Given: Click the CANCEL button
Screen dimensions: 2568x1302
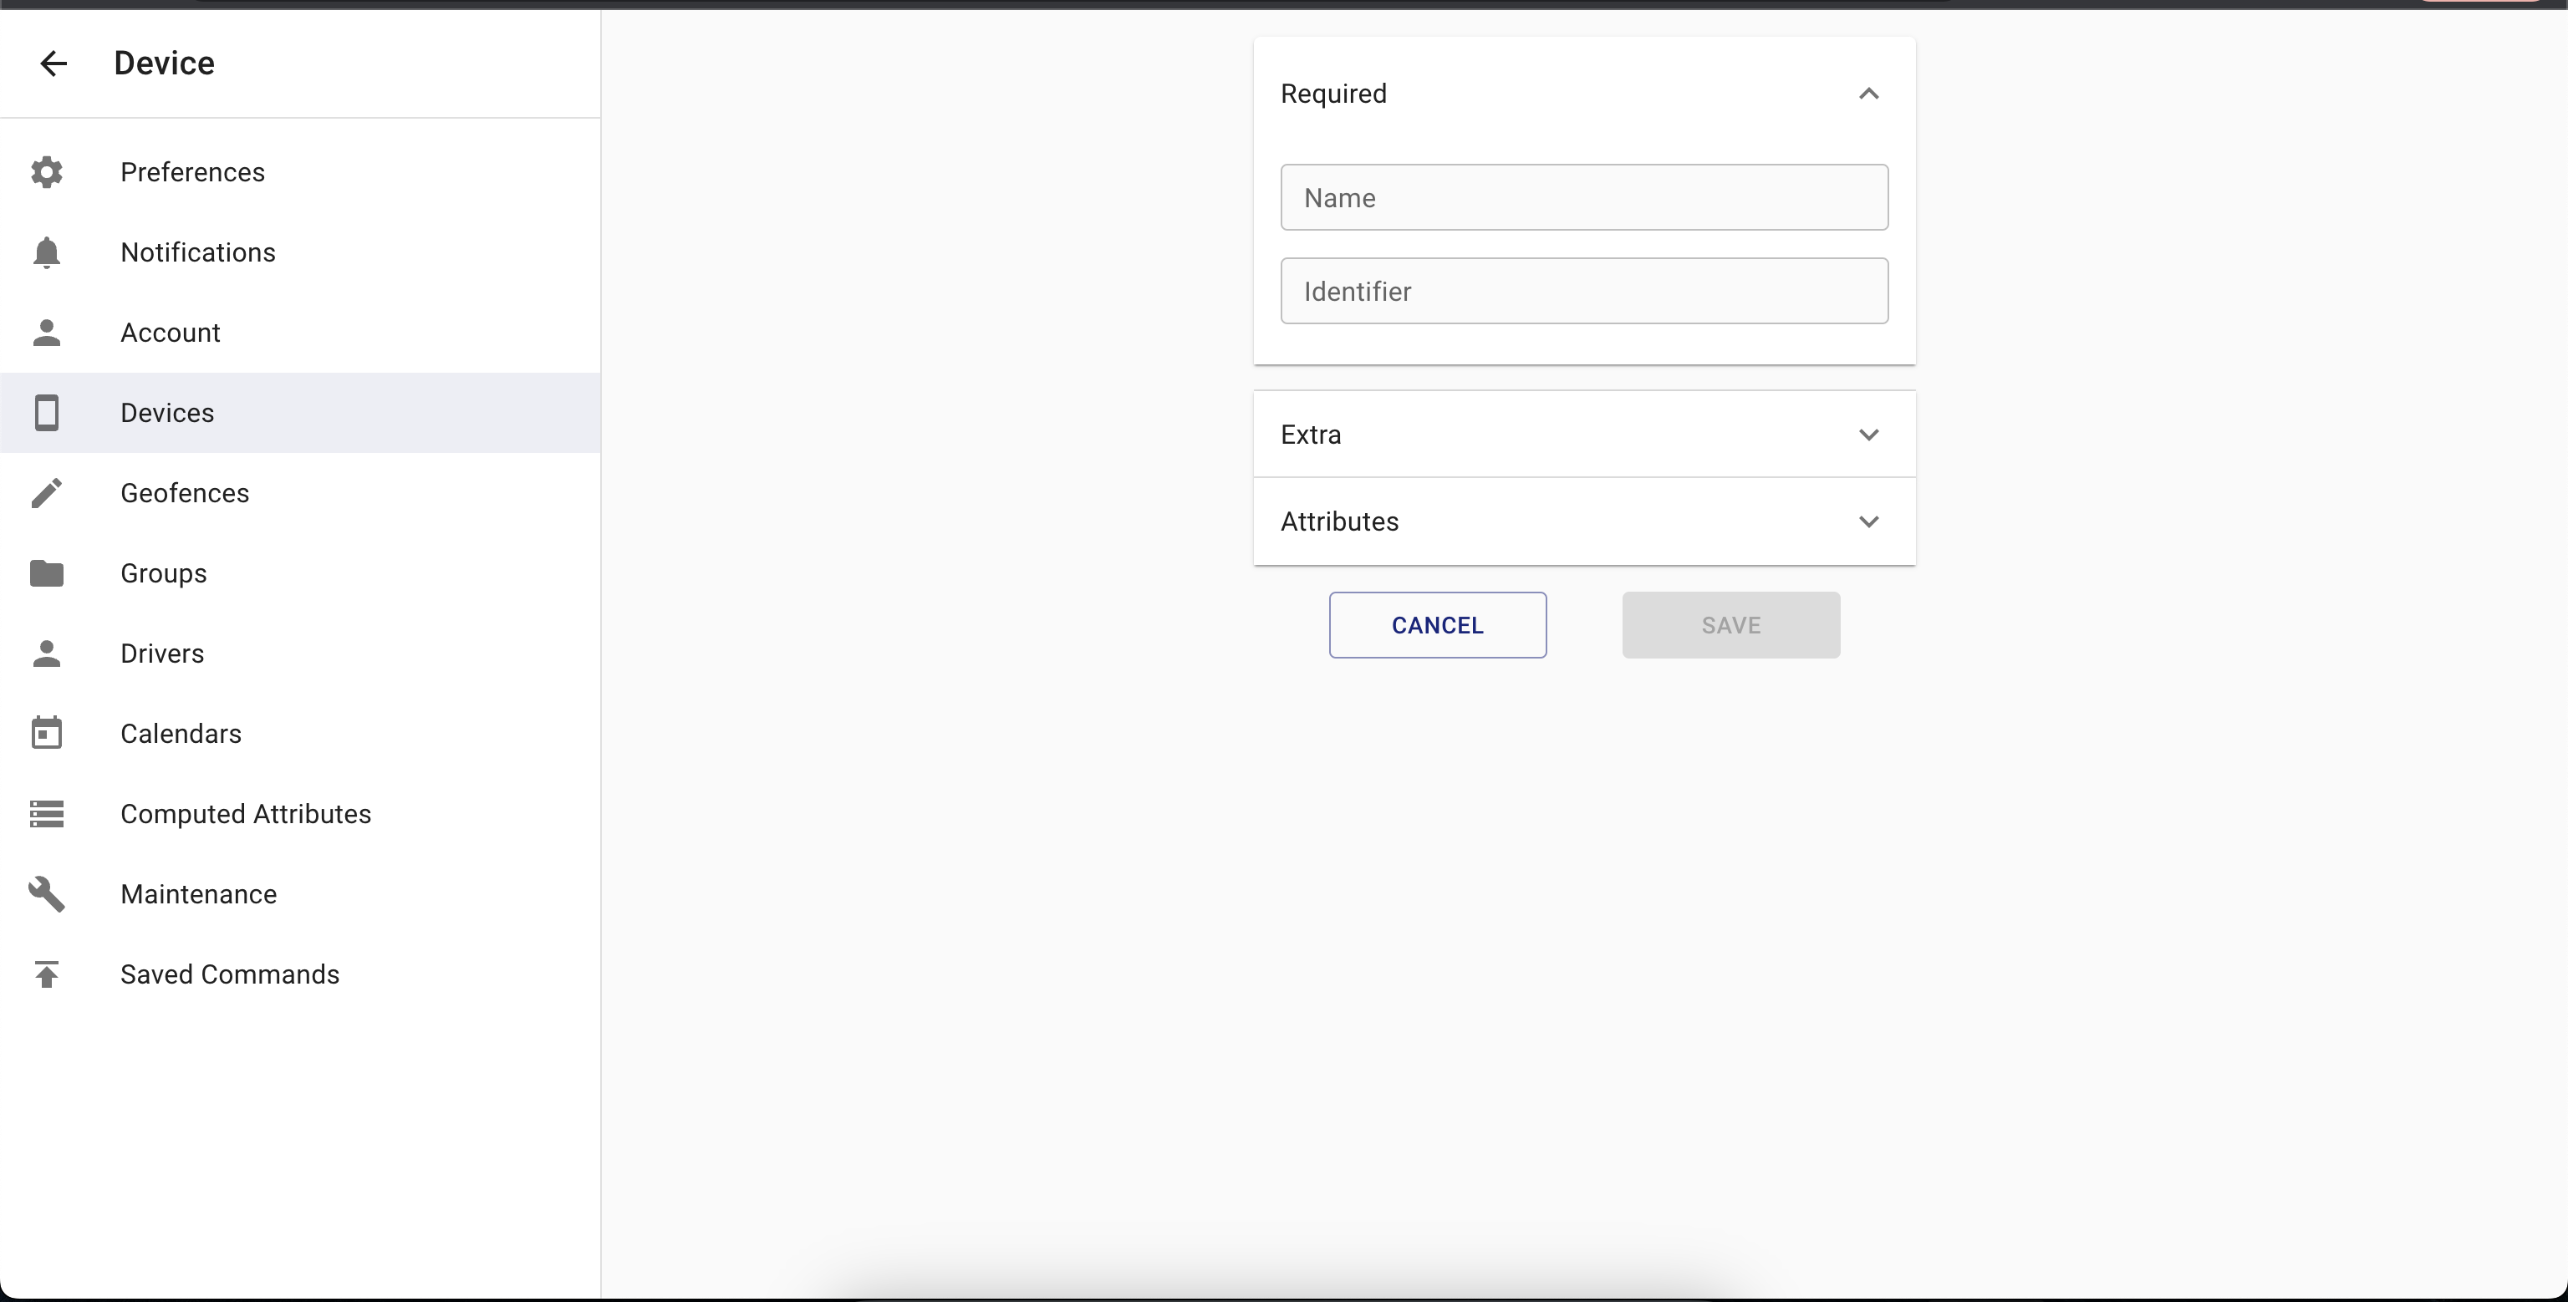Looking at the screenshot, I should click(1437, 624).
